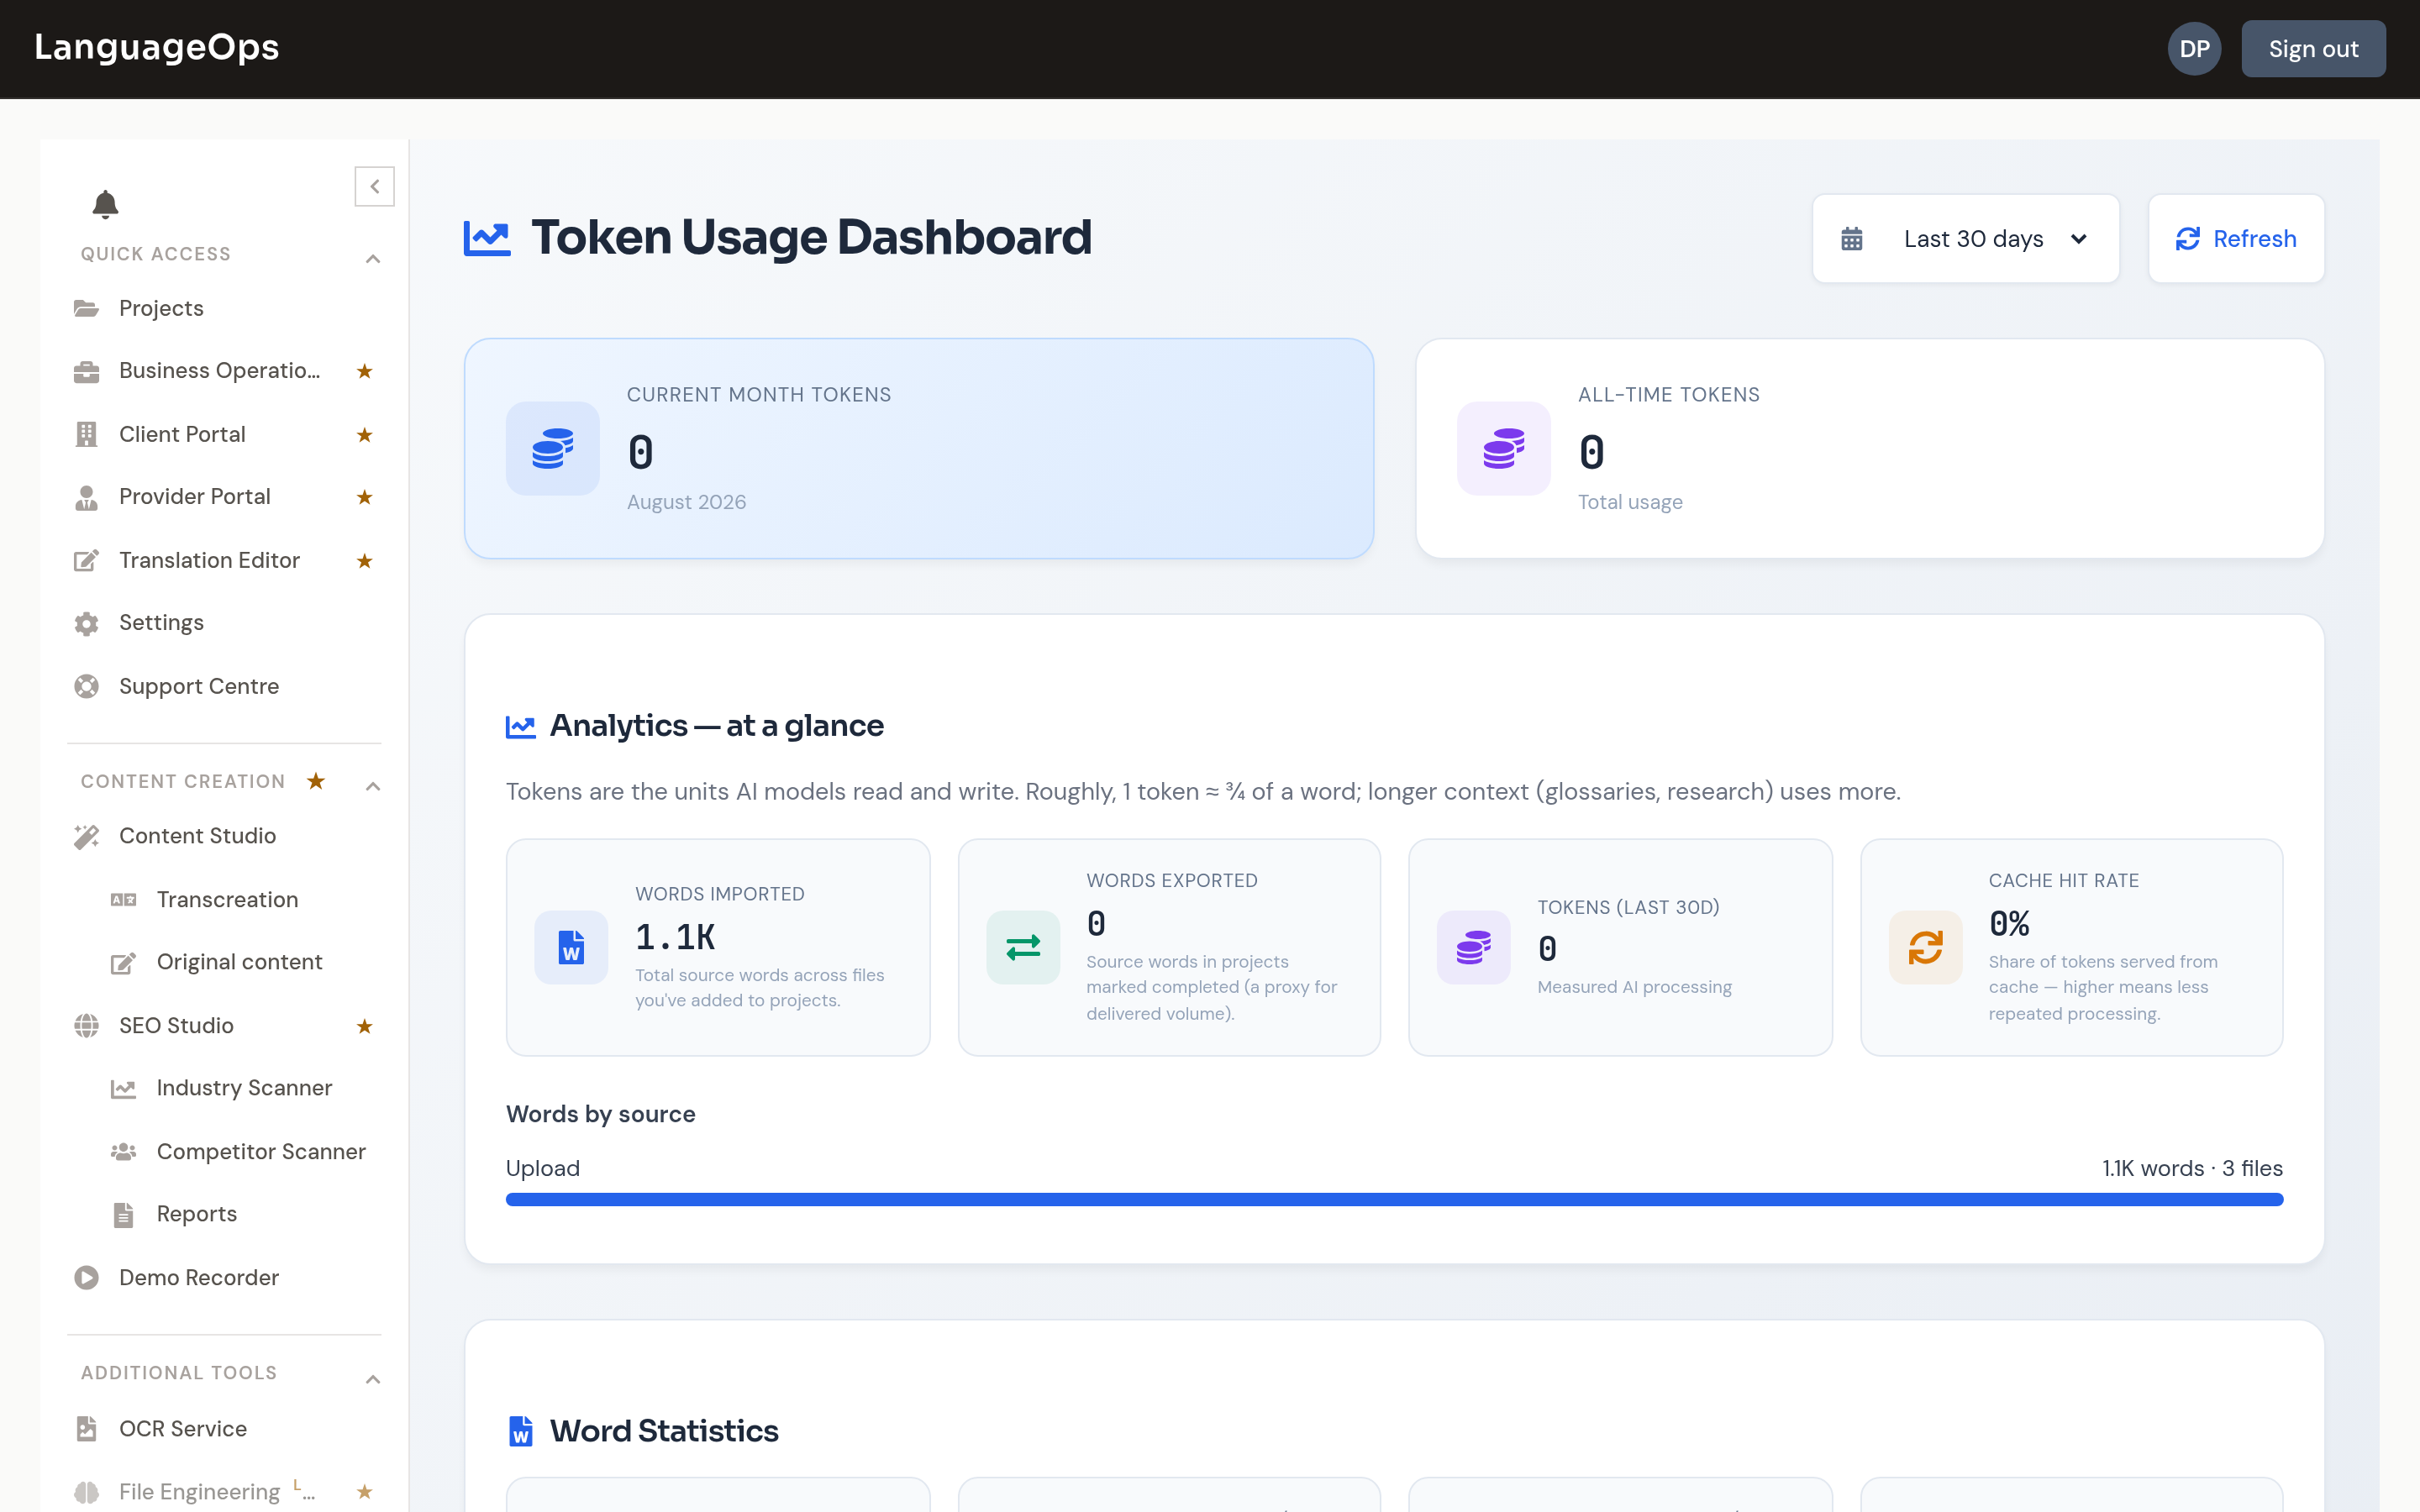Screen dimensions: 2420x1512
Task: Open the notifications bell
Action: tap(105, 204)
